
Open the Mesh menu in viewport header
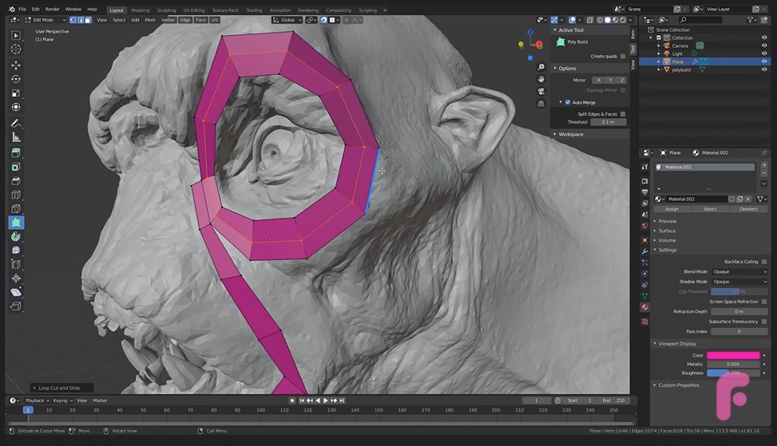coord(150,20)
